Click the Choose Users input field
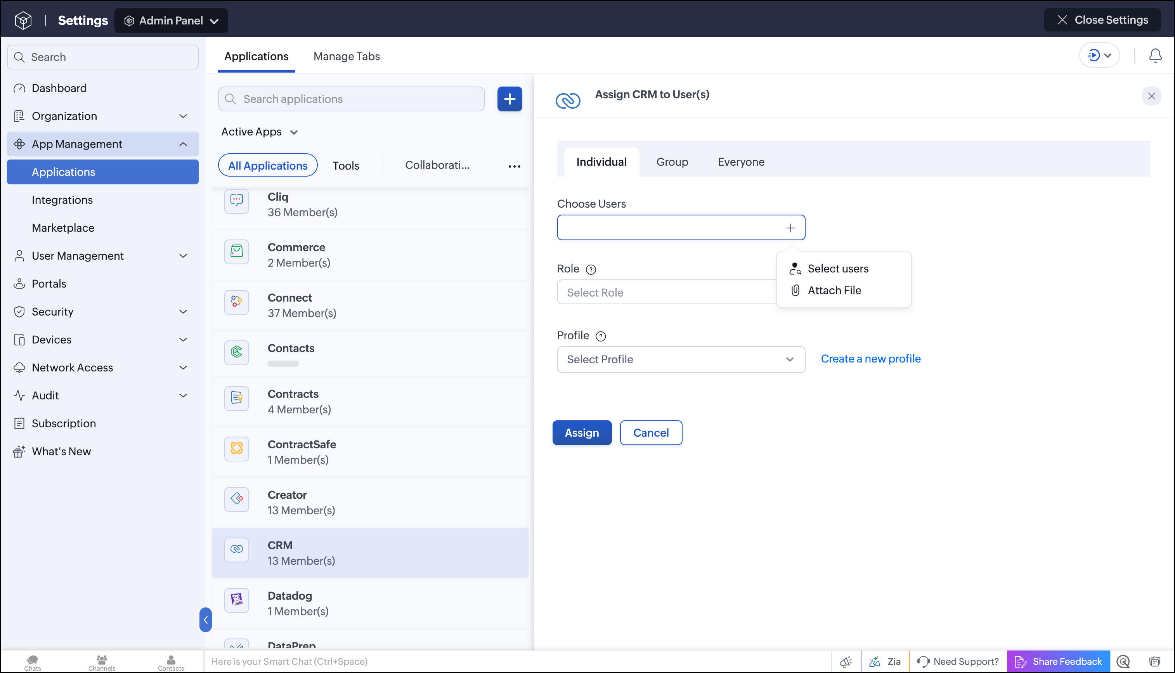Image resolution: width=1175 pixels, height=673 pixels. point(681,227)
